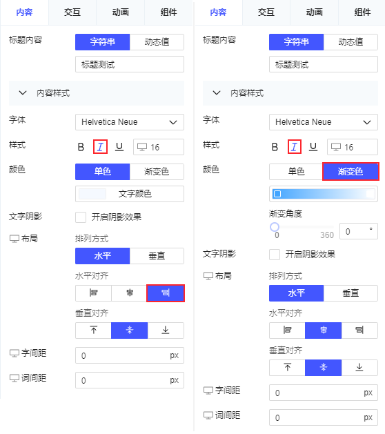Toggle Bold style in left panel
385x434 pixels.
(x=81, y=147)
